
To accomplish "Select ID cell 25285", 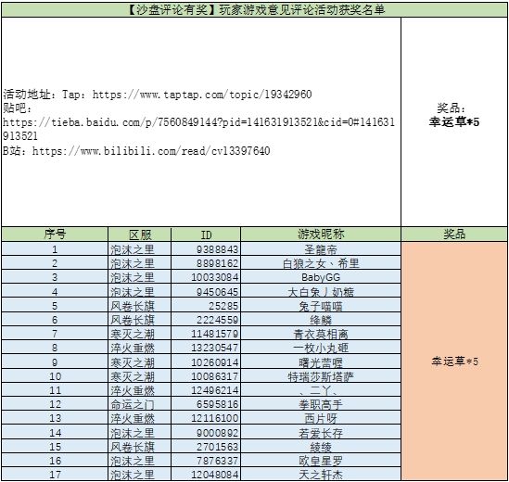I will click(x=206, y=306).
